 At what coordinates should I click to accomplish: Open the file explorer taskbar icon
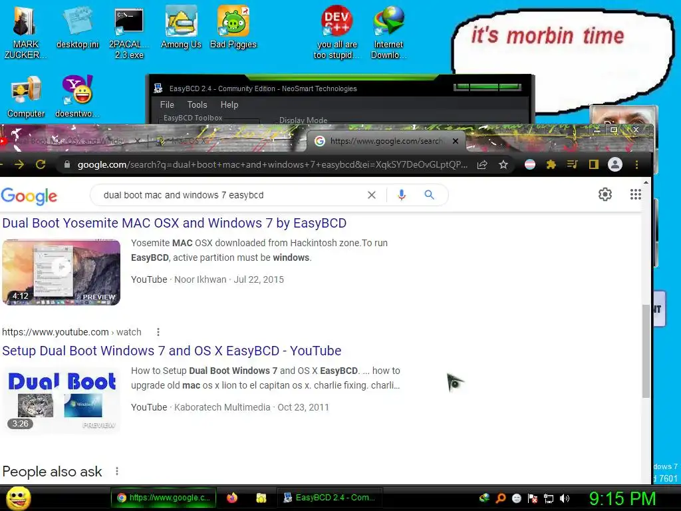261,498
